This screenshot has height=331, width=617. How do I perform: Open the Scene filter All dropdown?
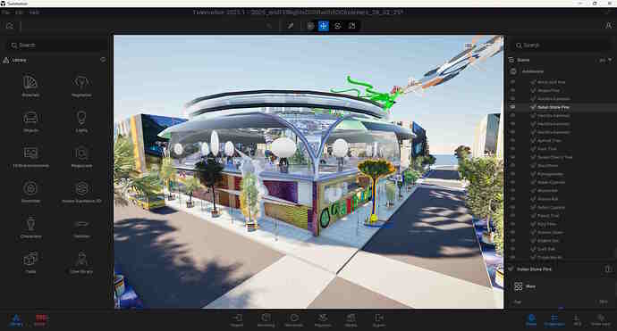pyautogui.click(x=605, y=60)
